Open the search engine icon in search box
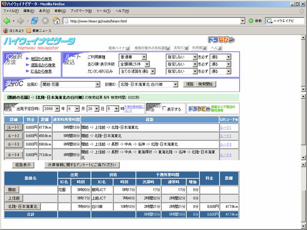 coord(269,21)
